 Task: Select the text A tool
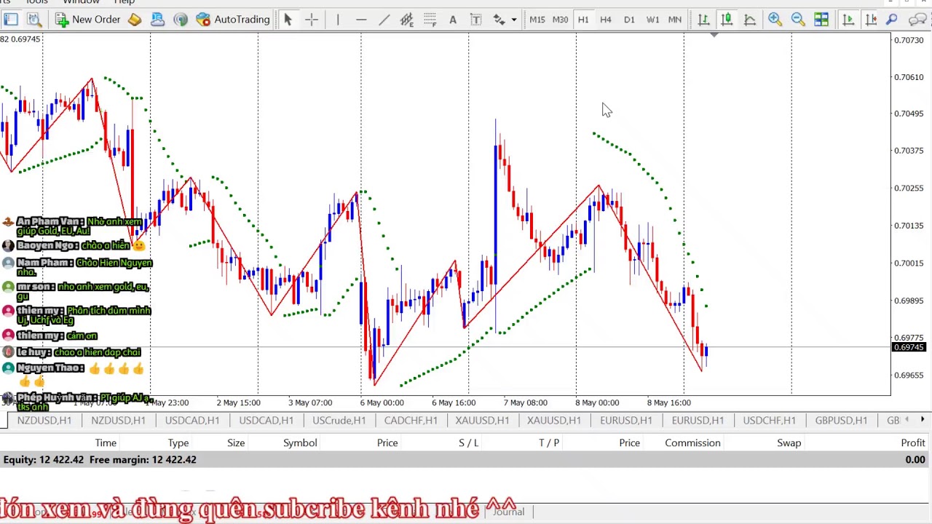(453, 20)
